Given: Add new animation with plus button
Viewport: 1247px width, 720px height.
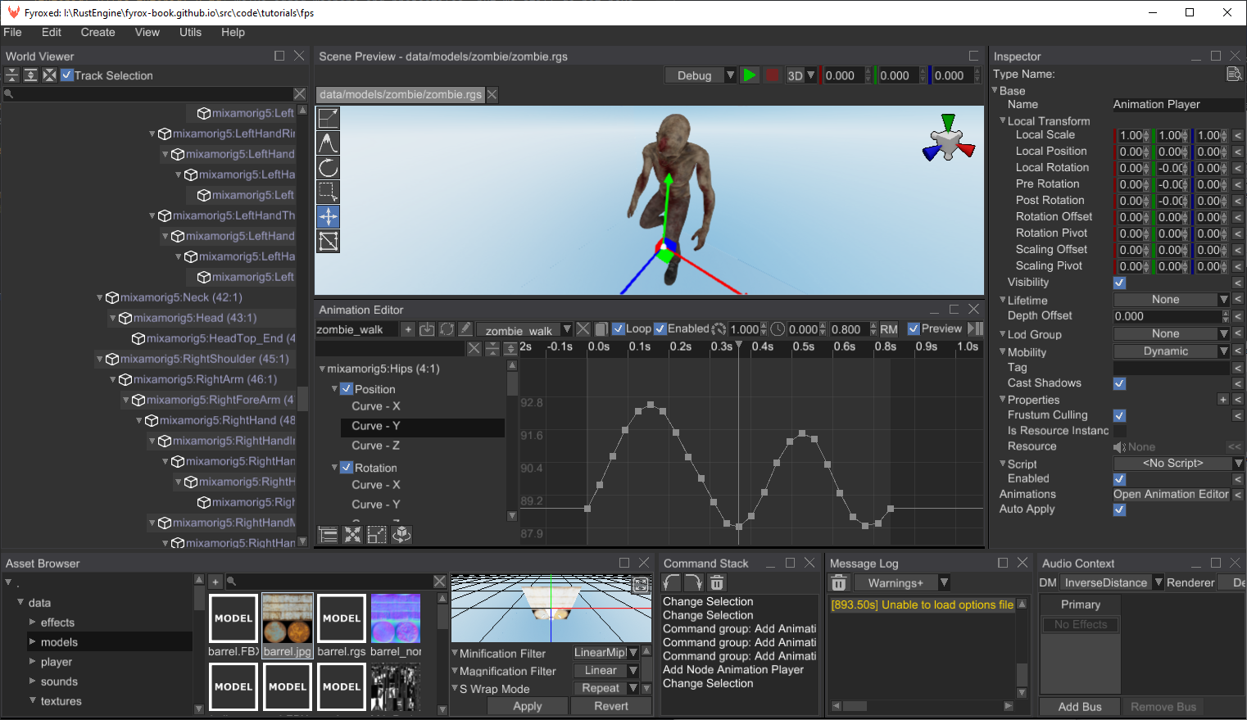Looking at the screenshot, I should tap(408, 329).
